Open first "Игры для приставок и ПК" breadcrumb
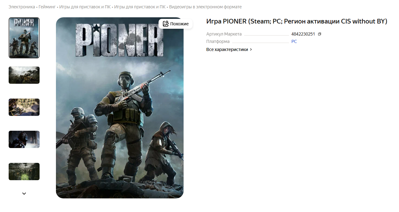The image size is (399, 212). coord(85,7)
